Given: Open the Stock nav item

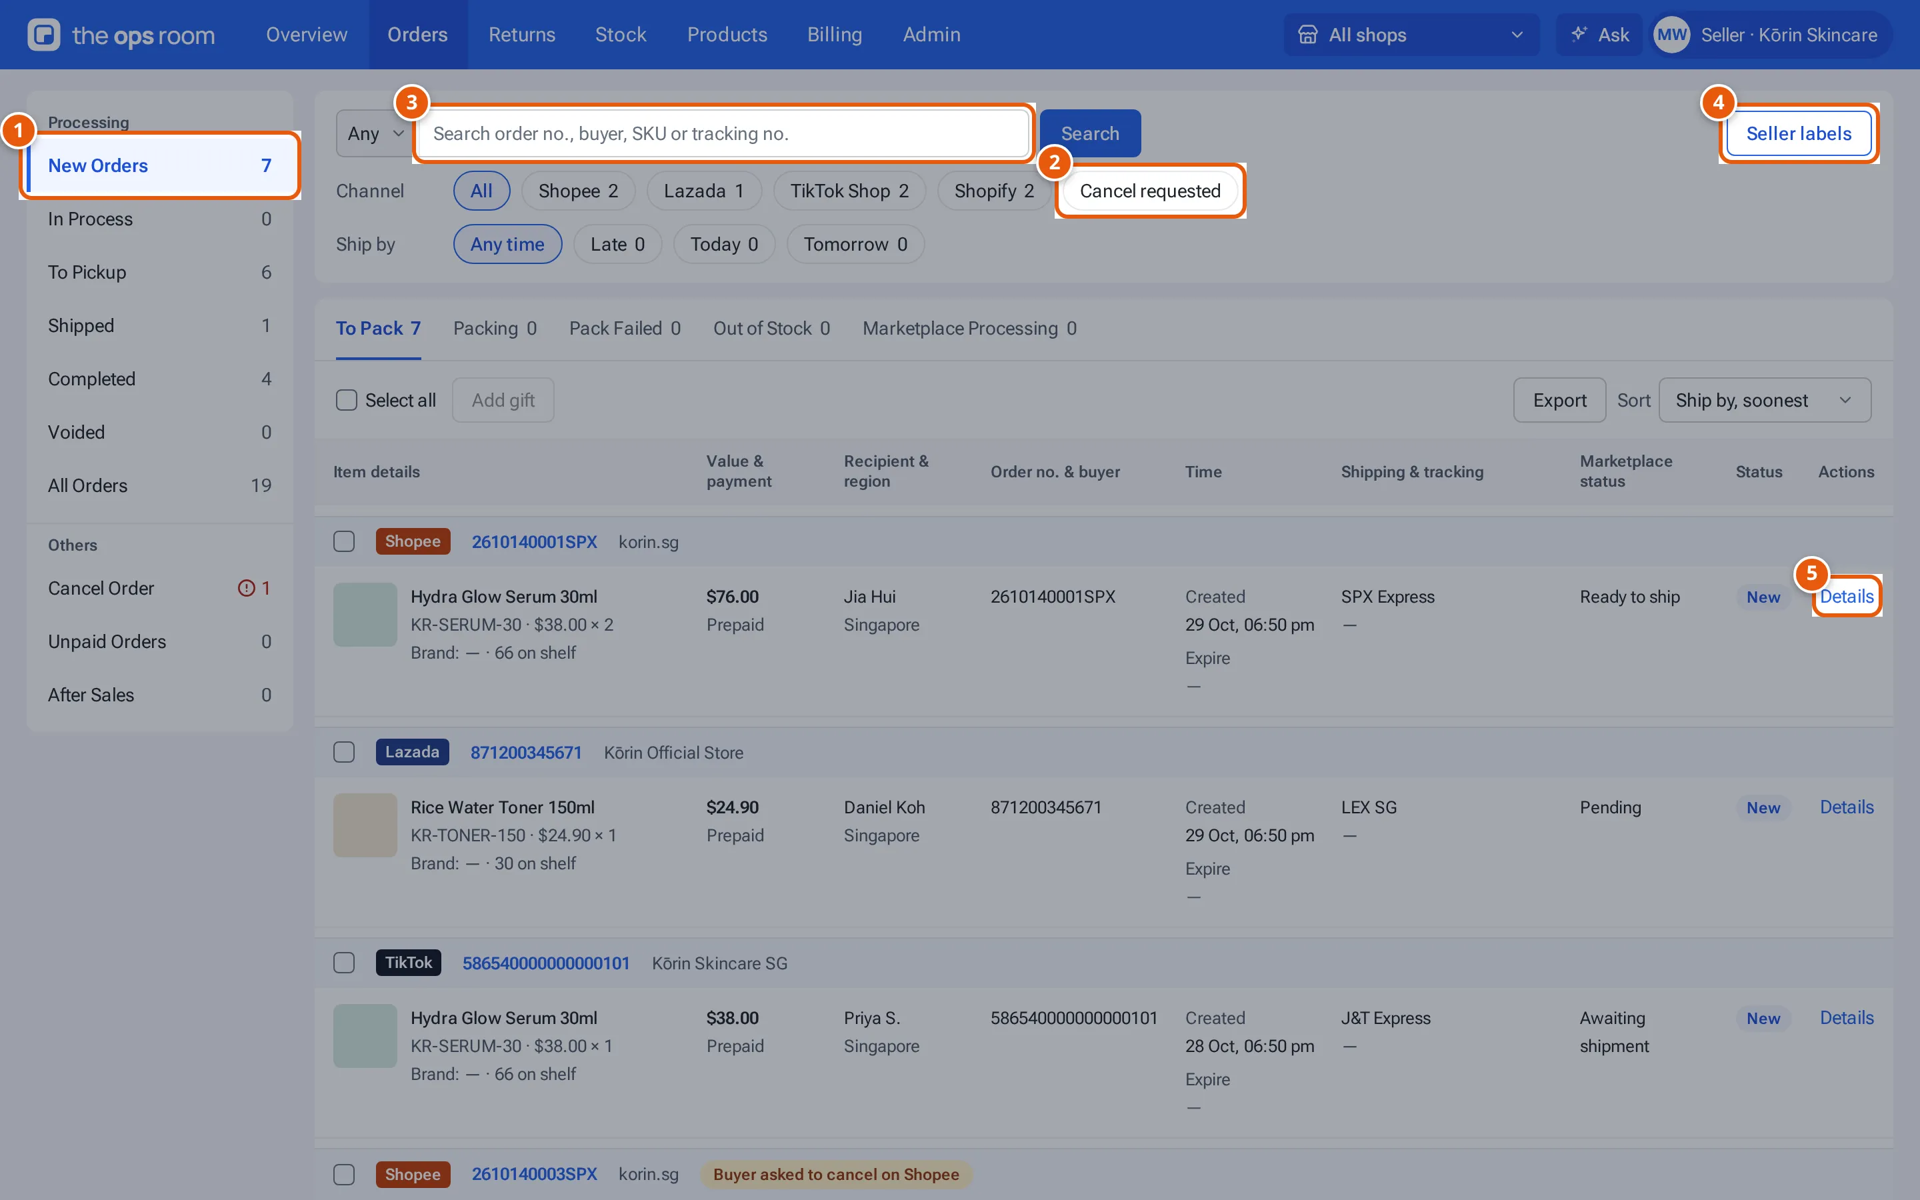Looking at the screenshot, I should [x=621, y=34].
